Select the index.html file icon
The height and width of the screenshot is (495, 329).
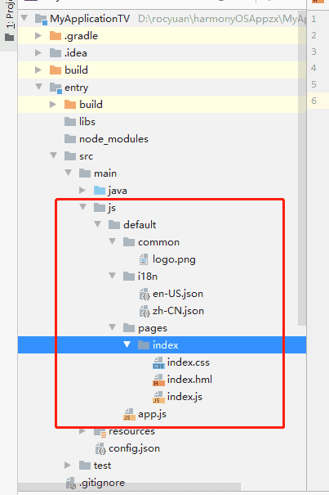[158, 380]
